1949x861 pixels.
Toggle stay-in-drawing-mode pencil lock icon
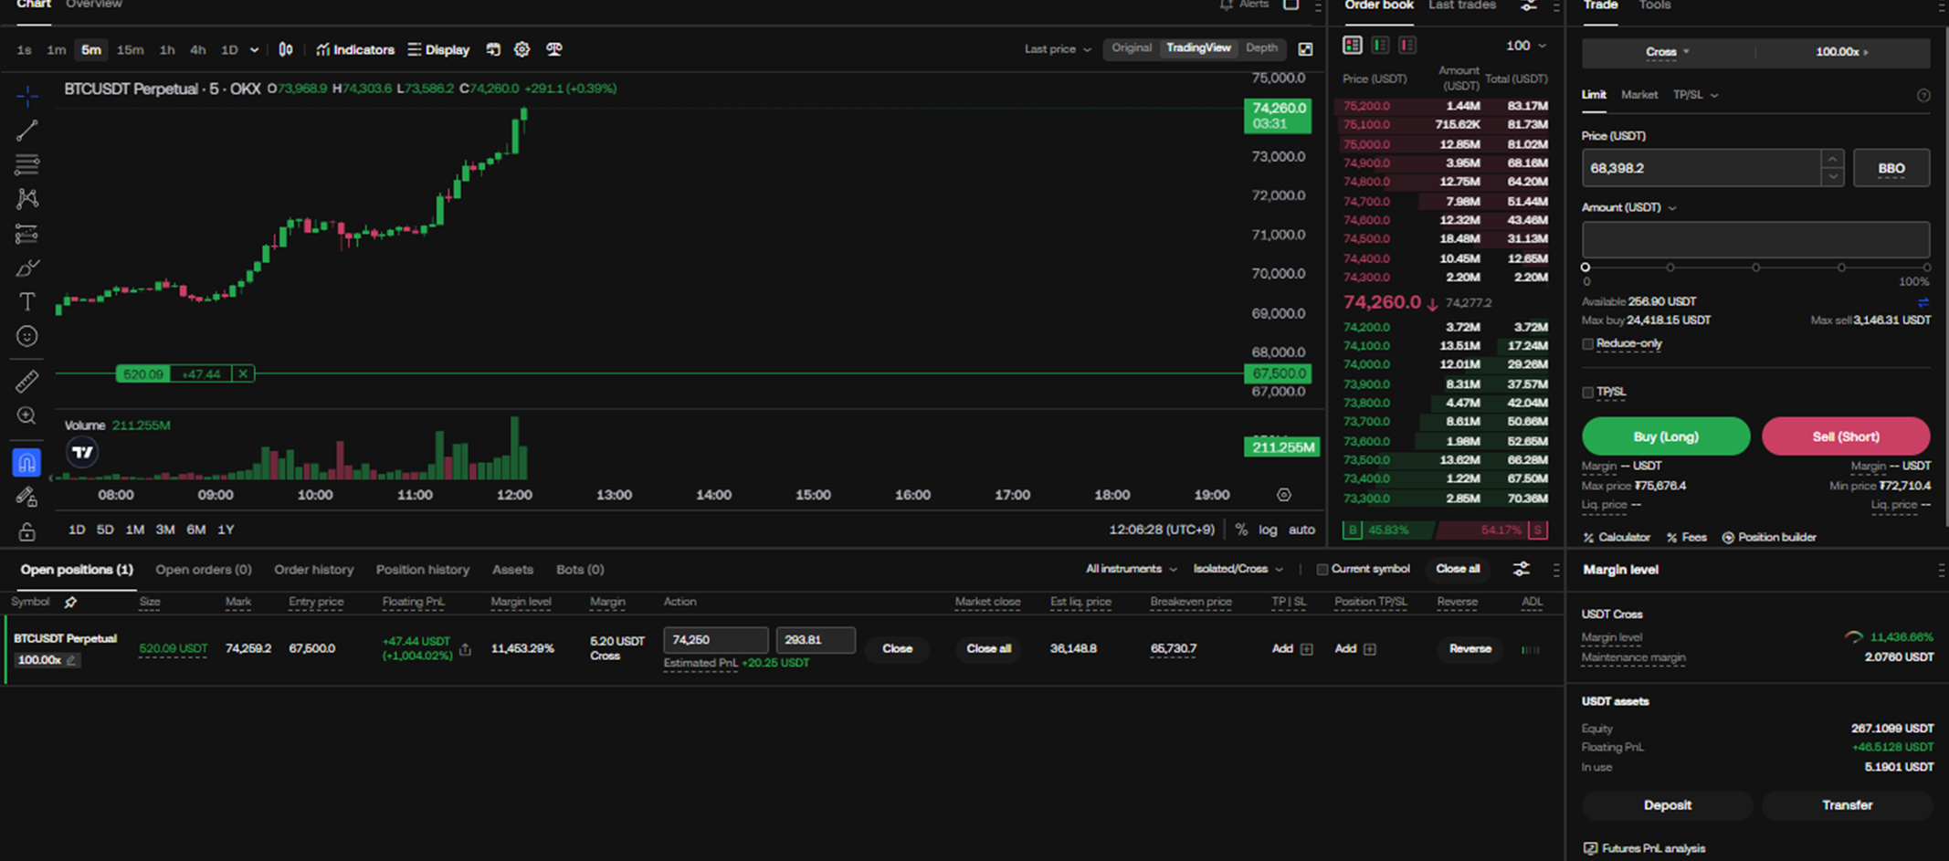pos(26,497)
